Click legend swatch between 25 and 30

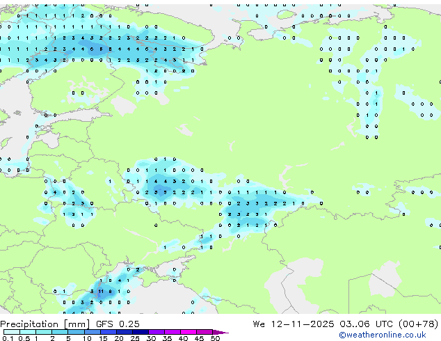point(140,332)
